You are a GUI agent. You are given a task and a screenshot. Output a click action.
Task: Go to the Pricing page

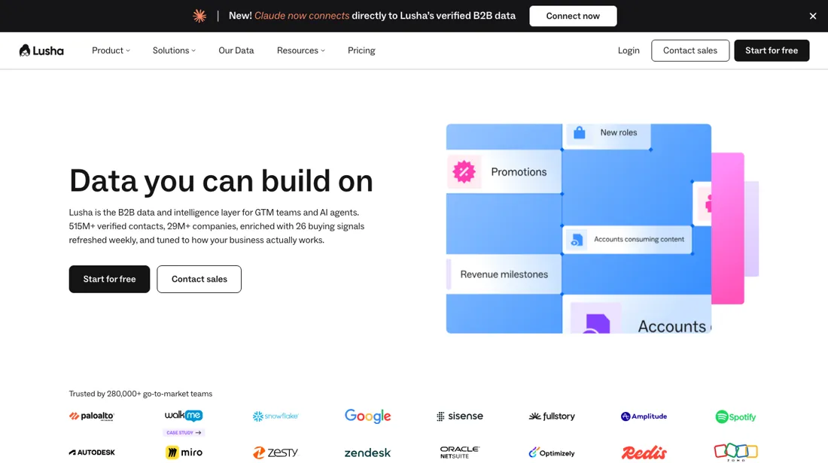click(361, 50)
